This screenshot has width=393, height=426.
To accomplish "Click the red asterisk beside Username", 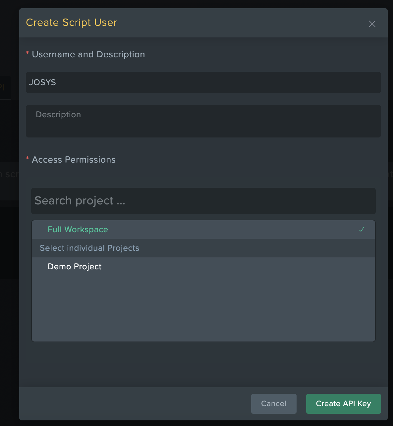I will click(x=28, y=53).
